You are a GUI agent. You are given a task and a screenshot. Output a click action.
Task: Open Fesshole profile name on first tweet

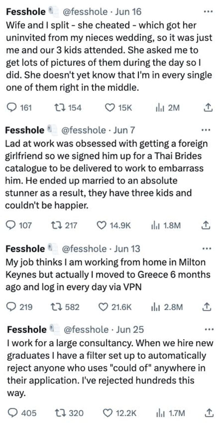26,12
